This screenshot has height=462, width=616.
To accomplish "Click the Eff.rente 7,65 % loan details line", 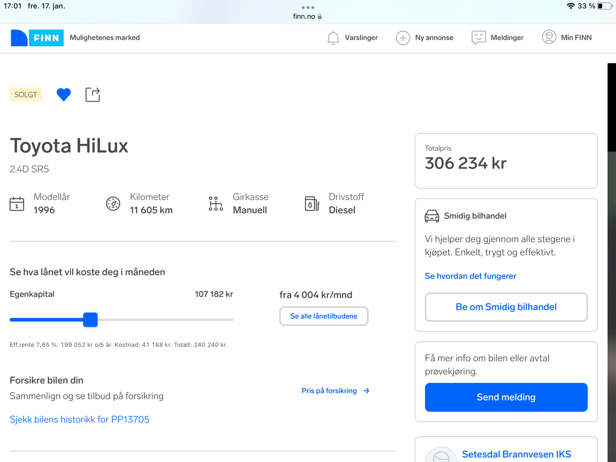I will (x=118, y=345).
